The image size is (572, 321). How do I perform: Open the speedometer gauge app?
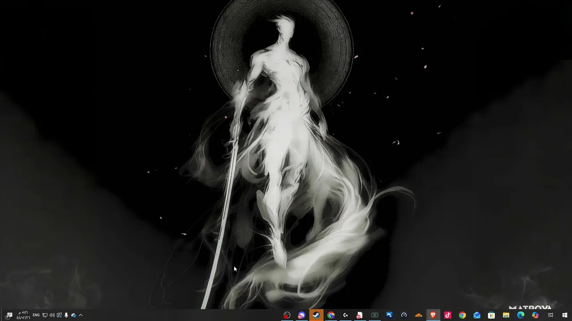(x=404, y=315)
